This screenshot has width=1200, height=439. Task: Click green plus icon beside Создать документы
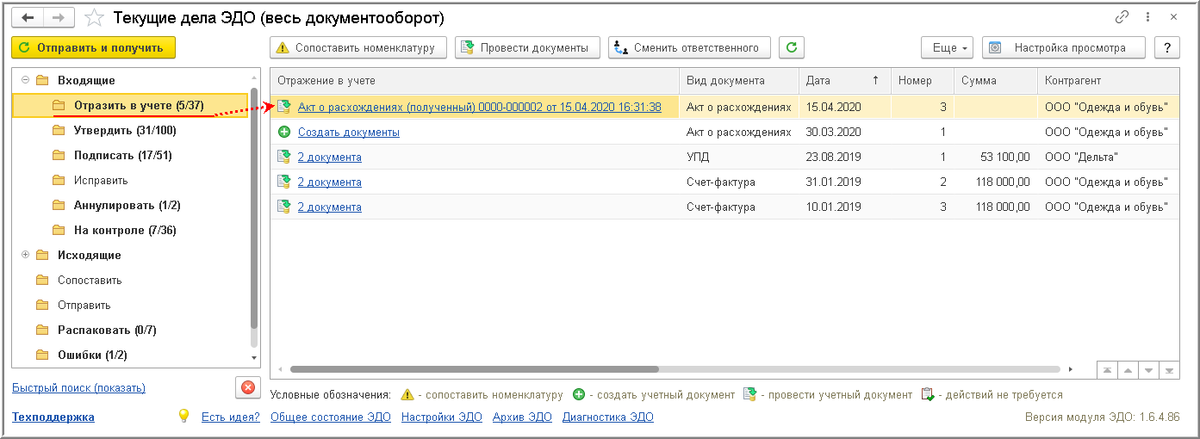click(x=283, y=132)
